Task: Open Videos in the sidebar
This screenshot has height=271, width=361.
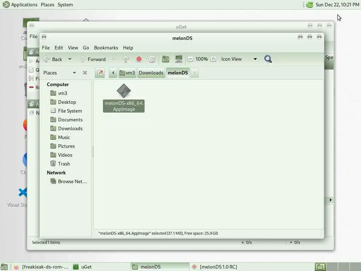Action: (67, 155)
